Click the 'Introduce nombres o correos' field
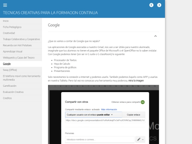 coord(100,139)
